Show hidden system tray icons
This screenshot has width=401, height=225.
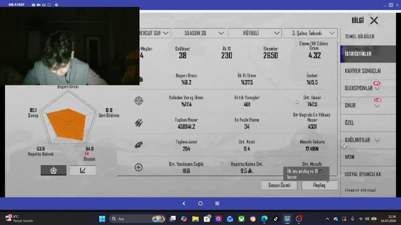327,219
